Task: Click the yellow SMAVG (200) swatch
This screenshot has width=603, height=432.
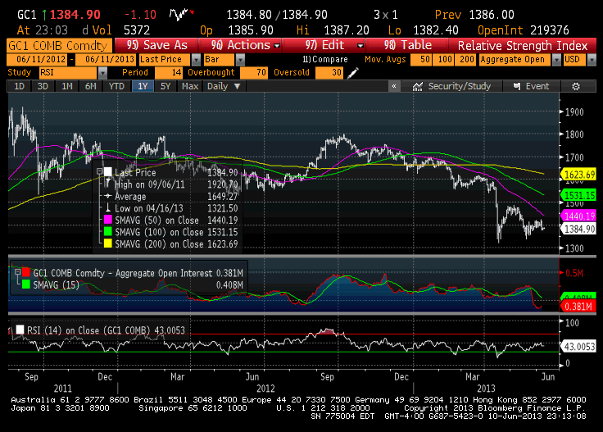Action: coord(107,243)
